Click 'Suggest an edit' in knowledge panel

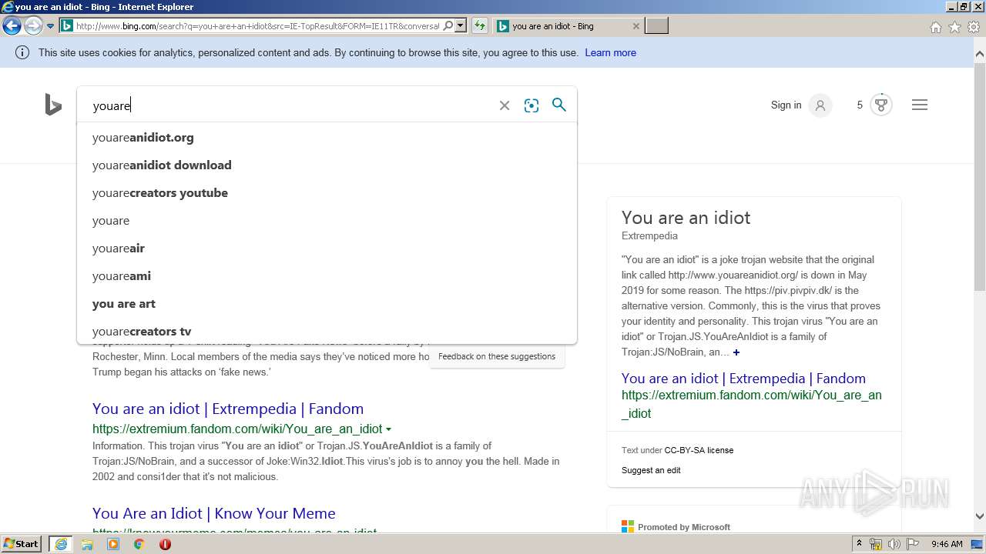click(x=651, y=470)
